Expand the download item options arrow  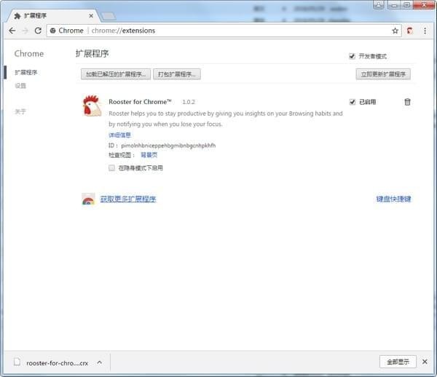tap(100, 362)
